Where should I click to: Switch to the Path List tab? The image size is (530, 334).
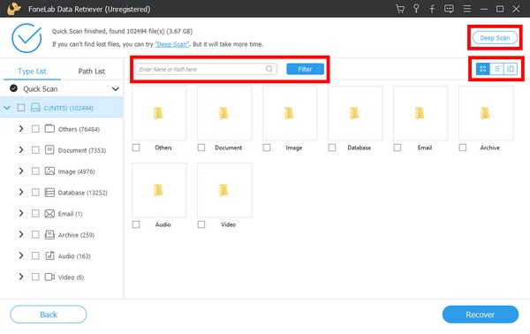point(92,72)
